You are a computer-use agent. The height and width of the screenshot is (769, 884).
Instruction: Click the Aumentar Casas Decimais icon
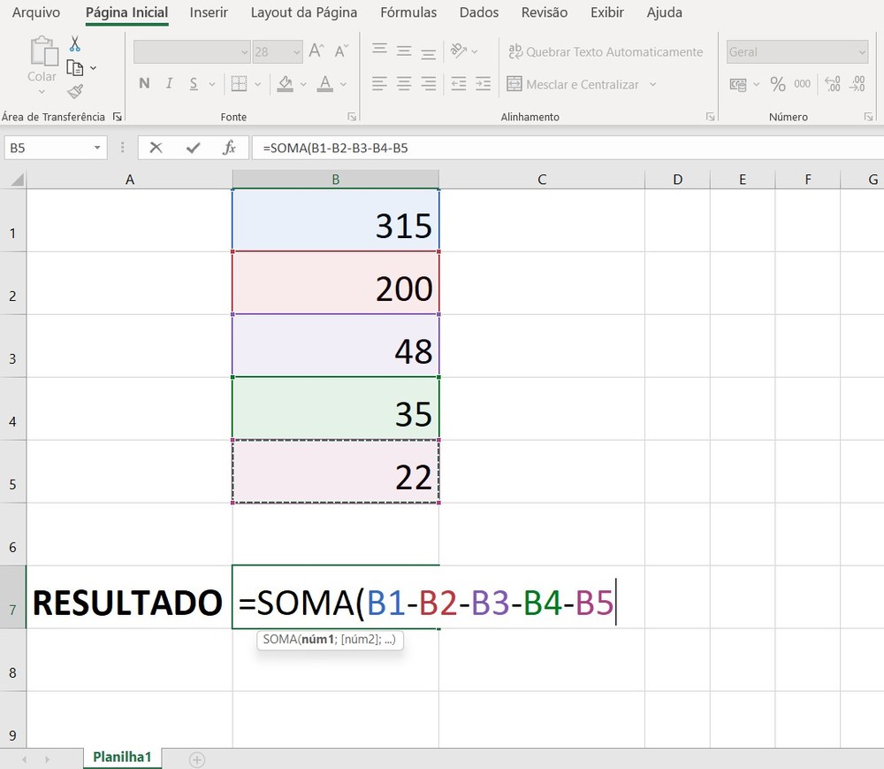pyautogui.click(x=831, y=83)
